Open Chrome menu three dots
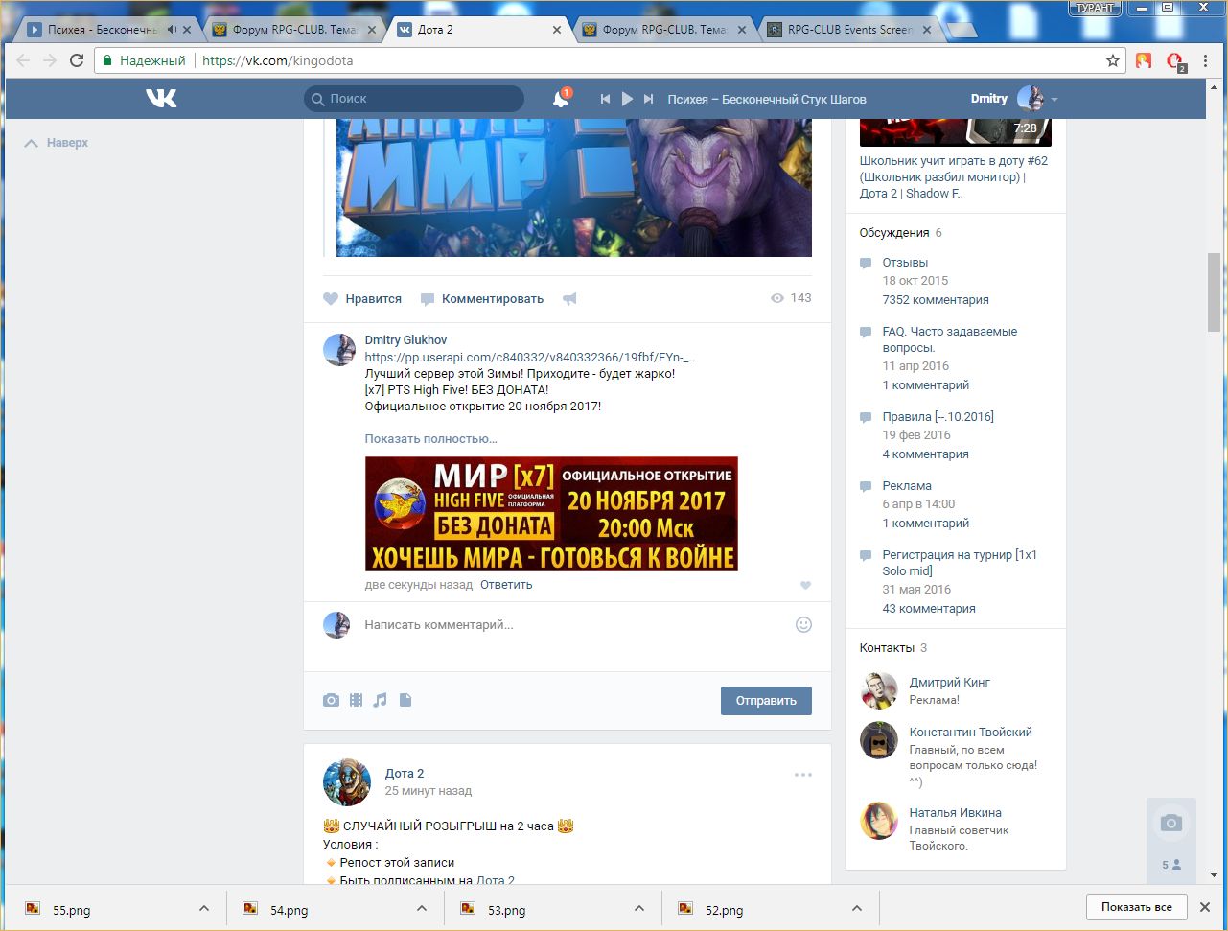Image resolution: width=1228 pixels, height=931 pixels. click(1207, 60)
